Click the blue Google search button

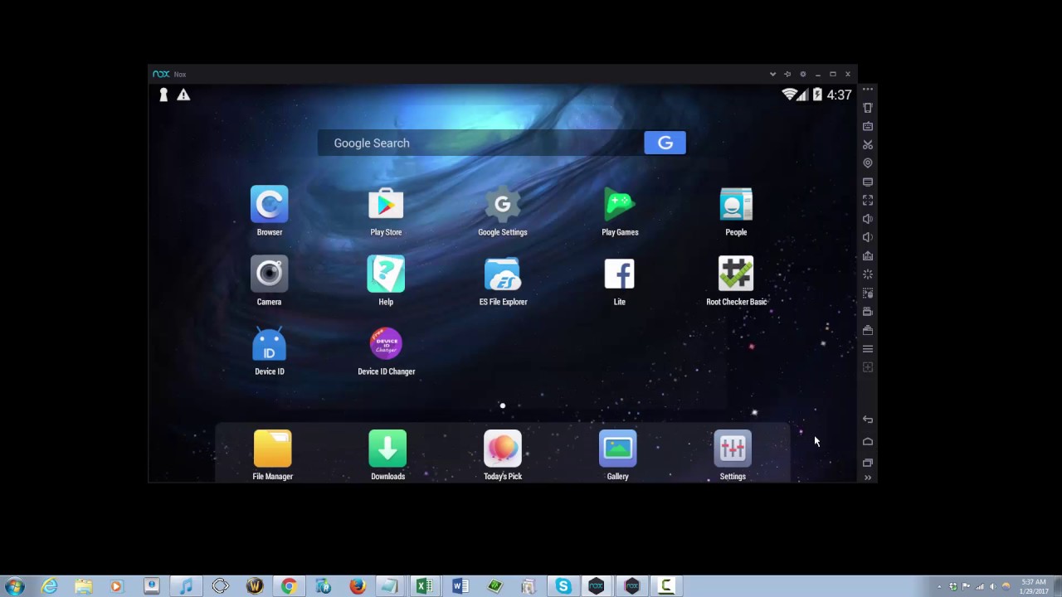point(665,143)
